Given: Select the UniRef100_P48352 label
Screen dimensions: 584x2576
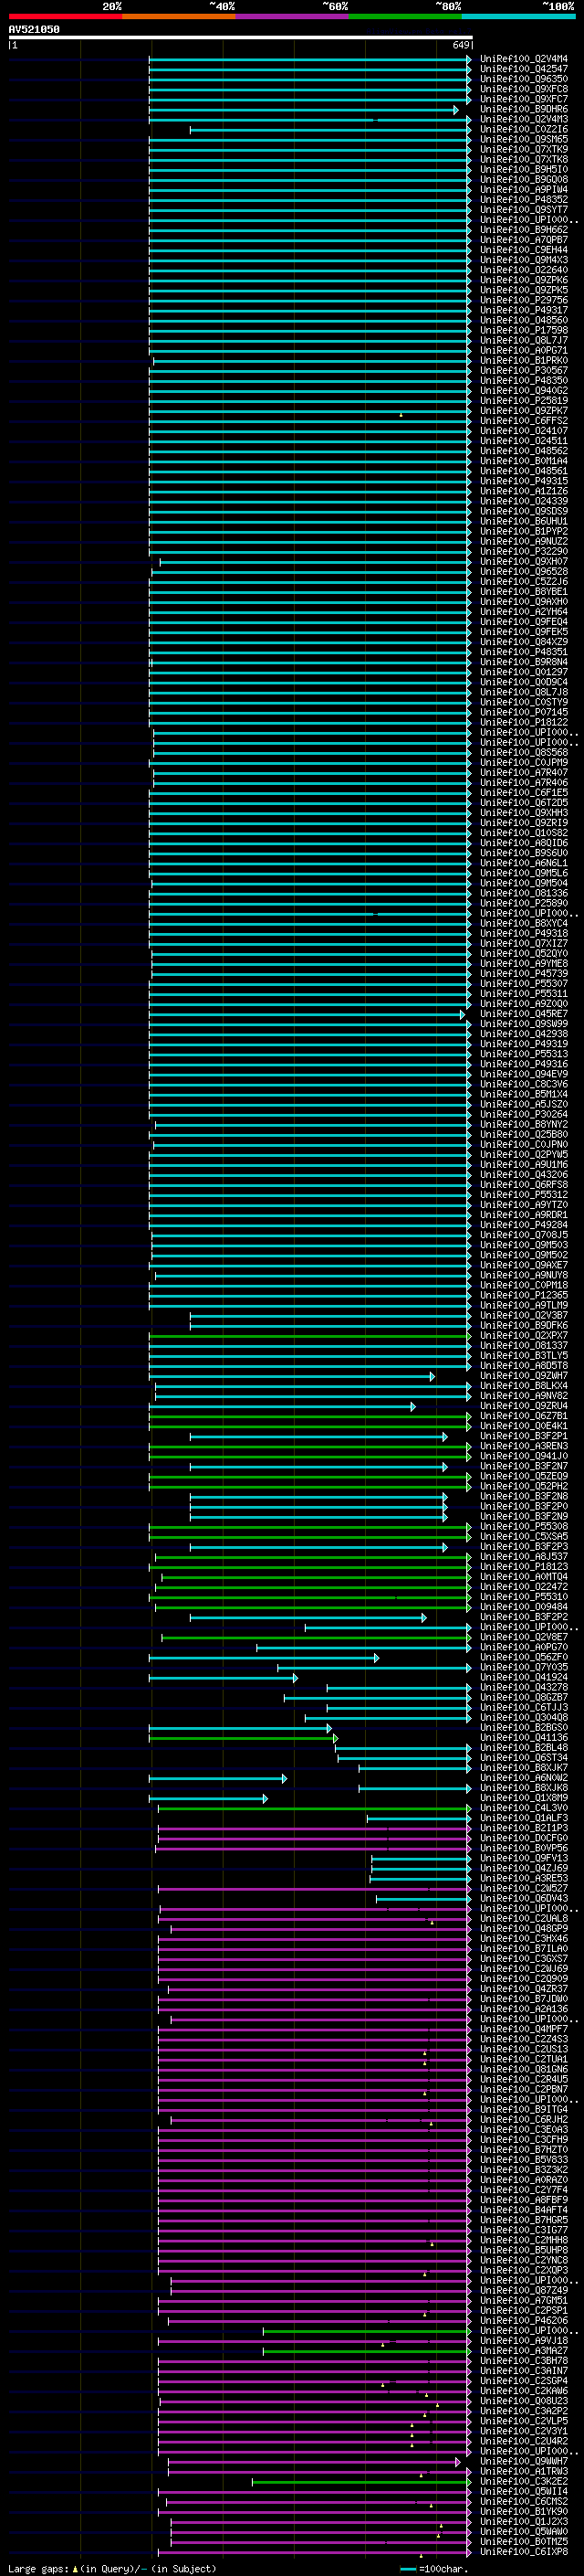Looking at the screenshot, I should point(524,199).
